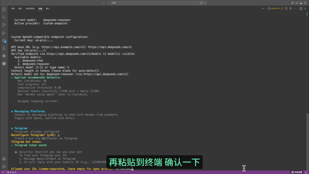
Task: Click 'Message @userinfobot on Telegram' line
Action: [x=47, y=159]
